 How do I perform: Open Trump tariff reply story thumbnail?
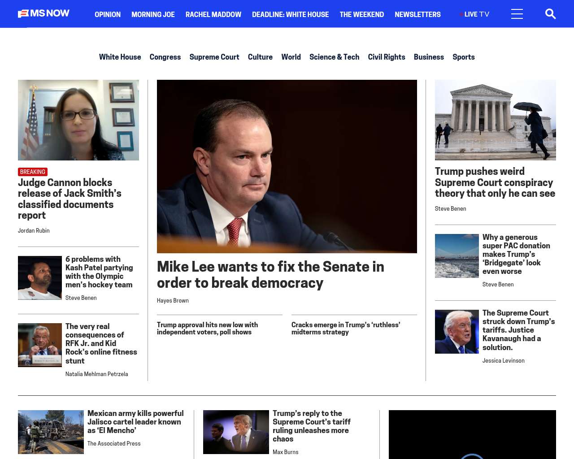tap(236, 432)
